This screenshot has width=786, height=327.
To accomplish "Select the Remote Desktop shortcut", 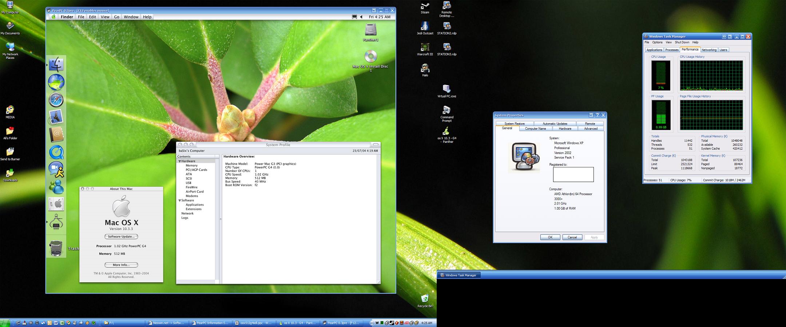I will [x=447, y=9].
